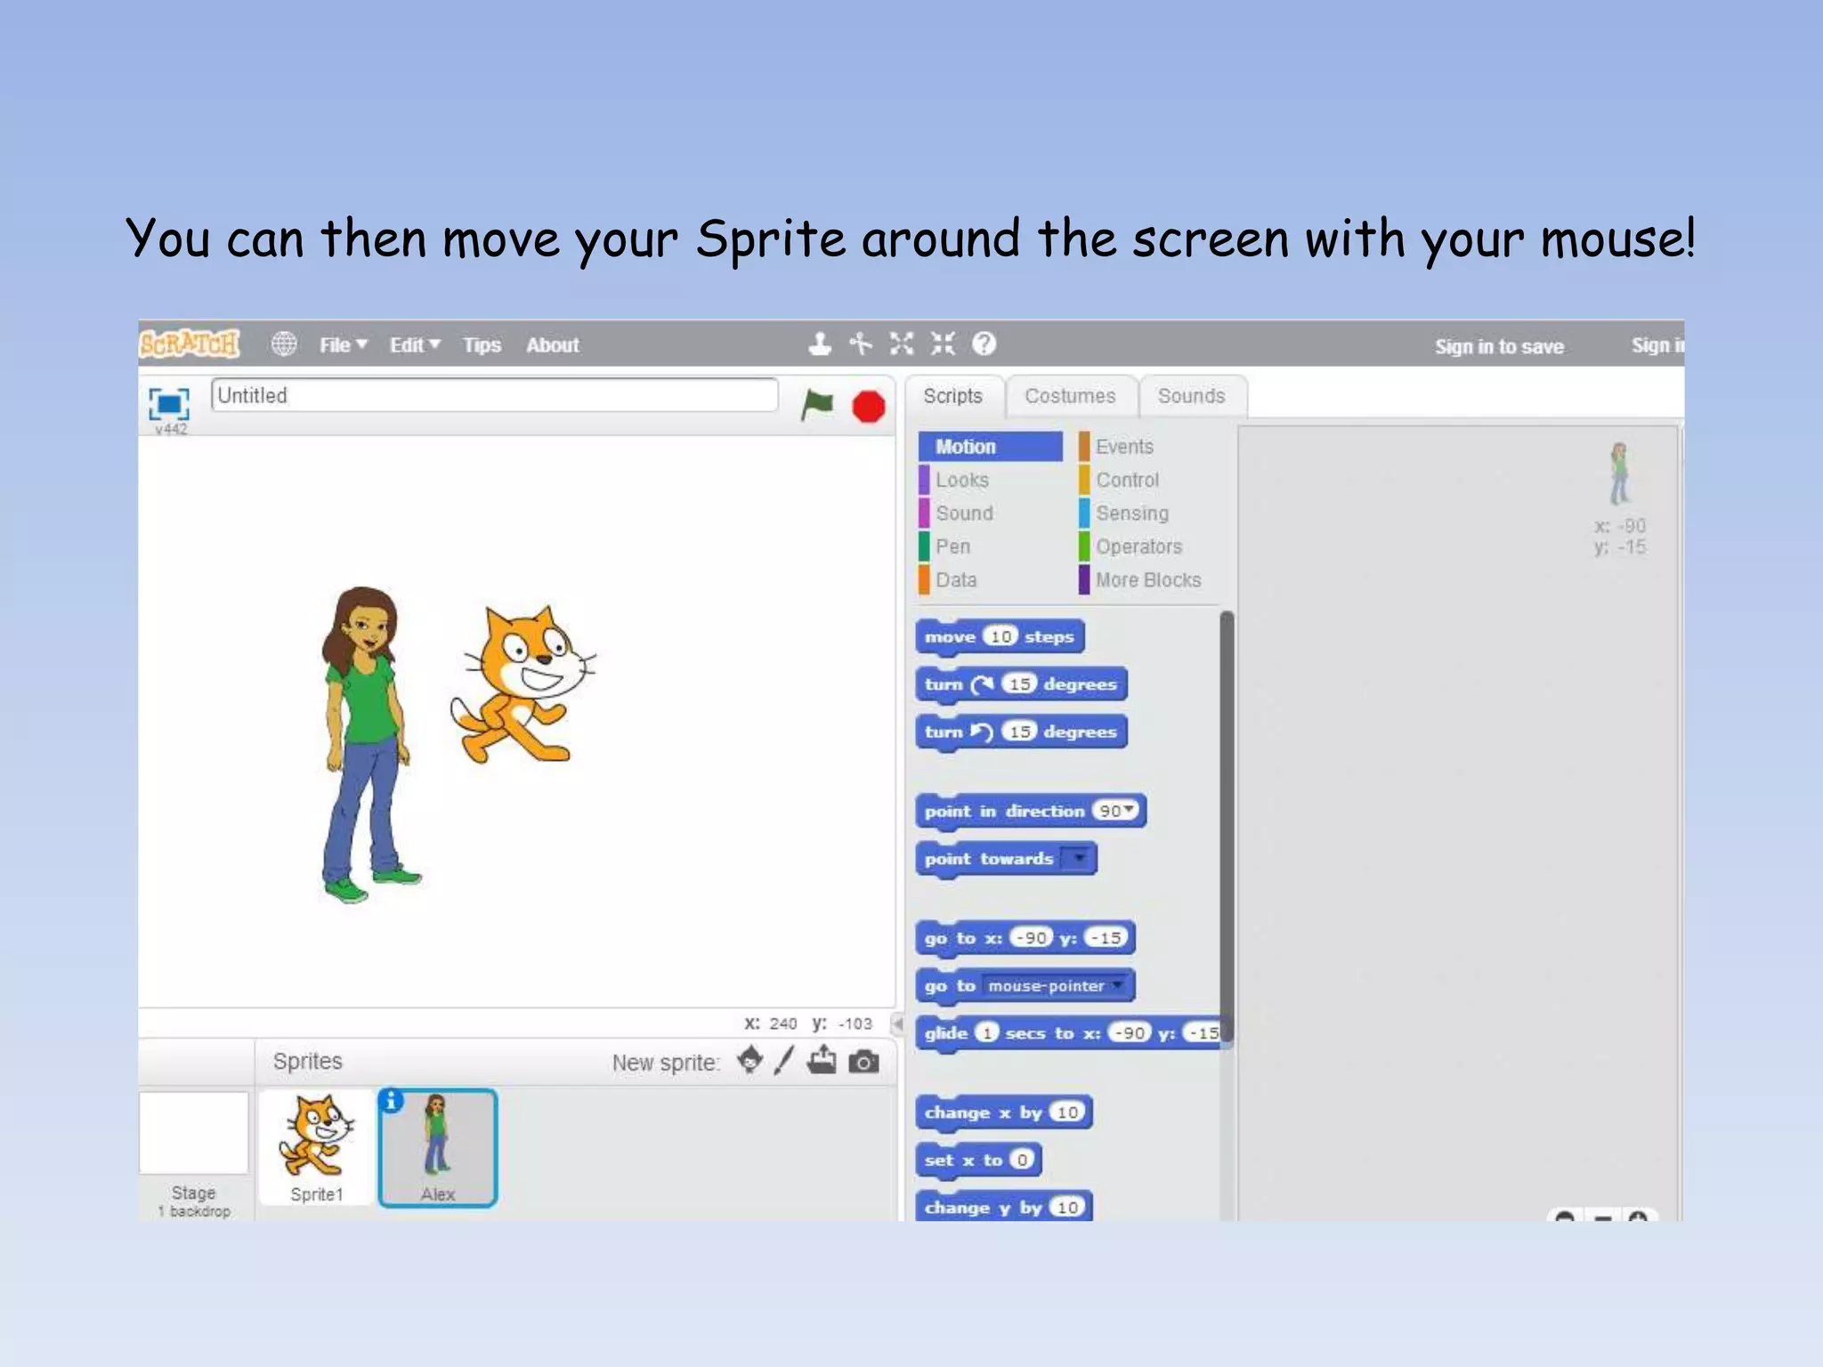Image resolution: width=1823 pixels, height=1367 pixels.
Task: Click secs value in glide block
Action: tap(986, 1032)
